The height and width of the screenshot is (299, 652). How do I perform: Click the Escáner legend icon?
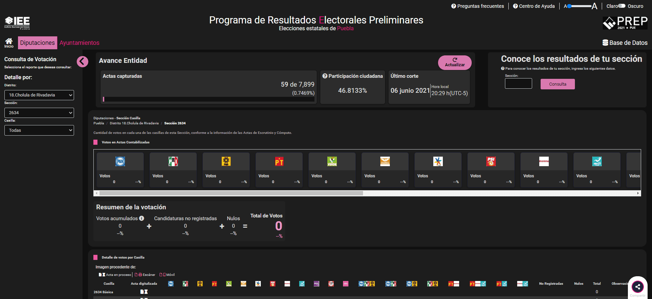tap(138, 275)
